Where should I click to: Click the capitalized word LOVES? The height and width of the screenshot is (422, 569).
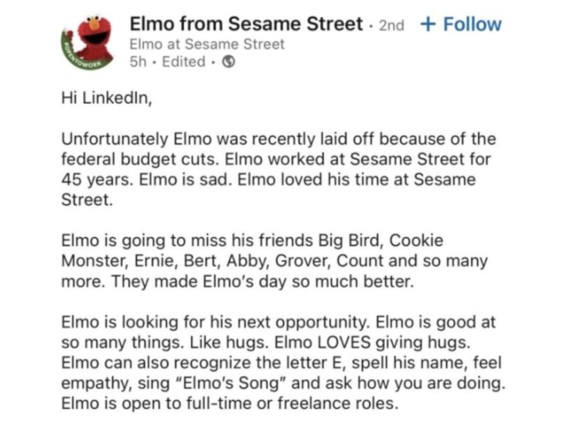[x=343, y=342]
